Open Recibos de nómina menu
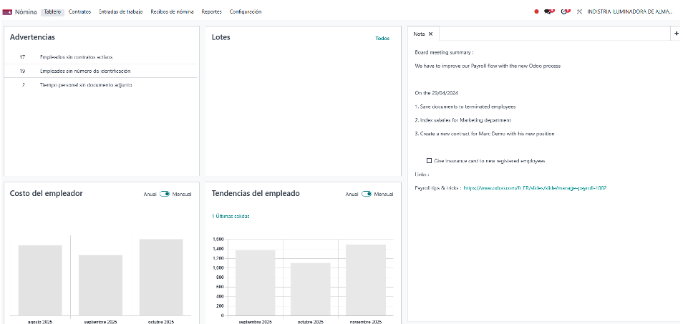 (172, 12)
